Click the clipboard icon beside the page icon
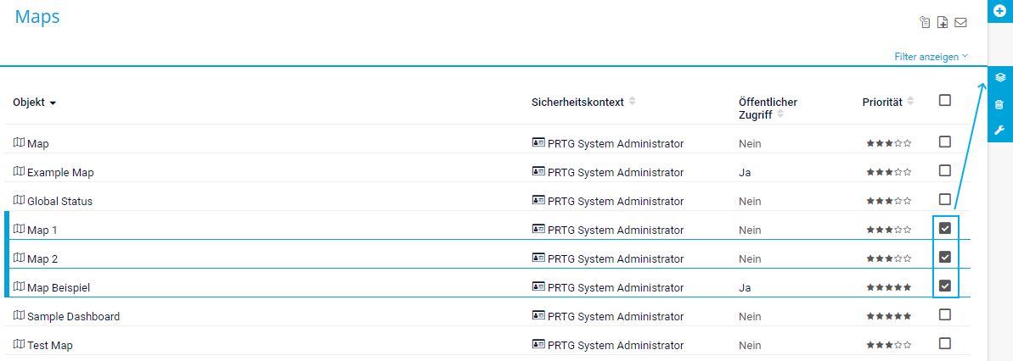This screenshot has width=1013, height=361. point(926,22)
